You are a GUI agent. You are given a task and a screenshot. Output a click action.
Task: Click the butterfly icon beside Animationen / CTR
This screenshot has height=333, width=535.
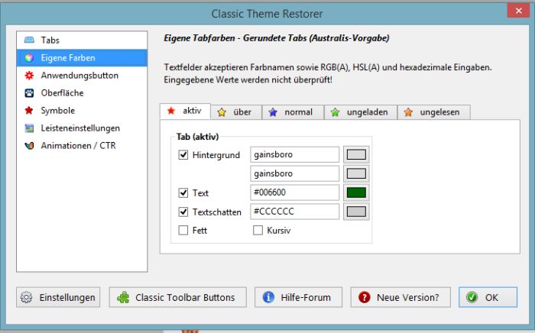(29, 146)
